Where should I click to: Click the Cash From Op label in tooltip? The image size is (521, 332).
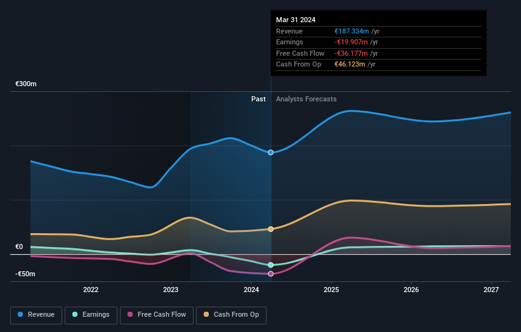pyautogui.click(x=298, y=65)
